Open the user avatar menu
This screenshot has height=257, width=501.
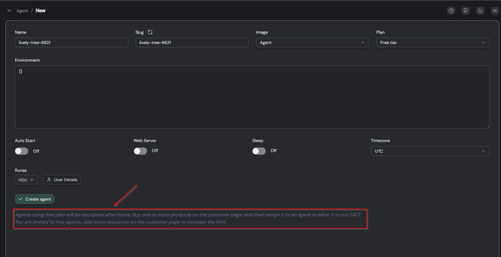495,11
